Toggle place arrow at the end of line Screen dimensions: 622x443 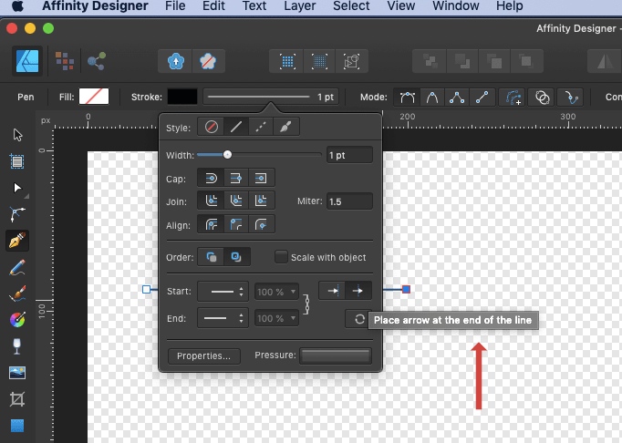(x=358, y=291)
